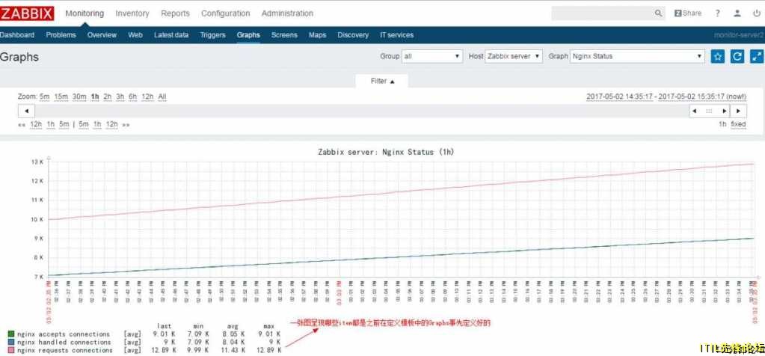
Task: Click the time period date range
Action: pos(666,96)
